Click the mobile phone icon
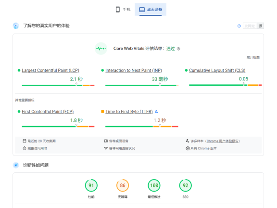Screen dimensions: 277x208 point(118,9)
